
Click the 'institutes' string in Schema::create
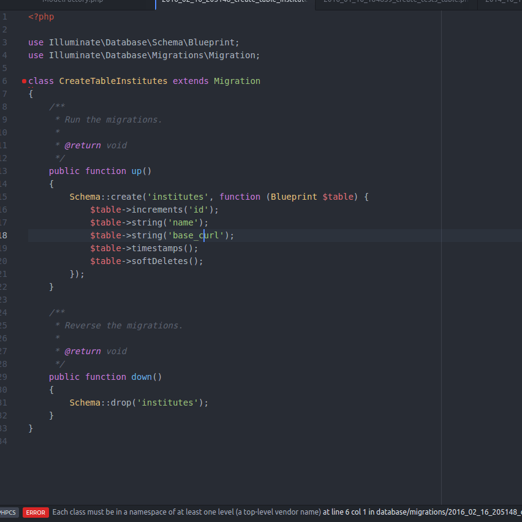178,197
